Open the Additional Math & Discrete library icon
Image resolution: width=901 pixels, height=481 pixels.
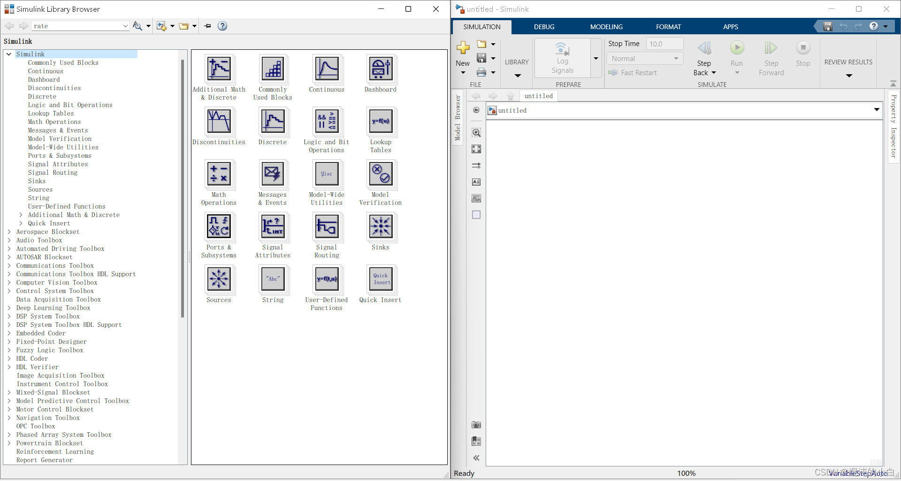pyautogui.click(x=219, y=69)
